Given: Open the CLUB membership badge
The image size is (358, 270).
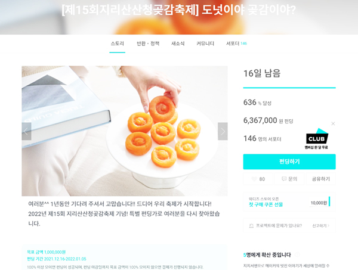Looking at the screenshot, I should point(316,139).
